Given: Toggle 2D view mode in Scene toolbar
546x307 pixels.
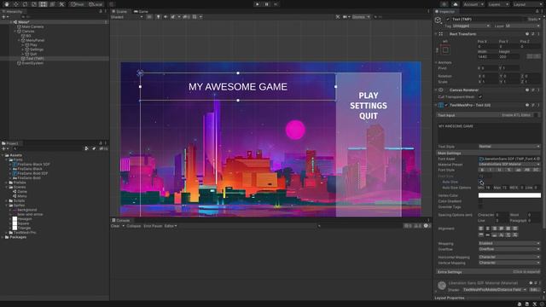Looking at the screenshot, I should click(149, 17).
